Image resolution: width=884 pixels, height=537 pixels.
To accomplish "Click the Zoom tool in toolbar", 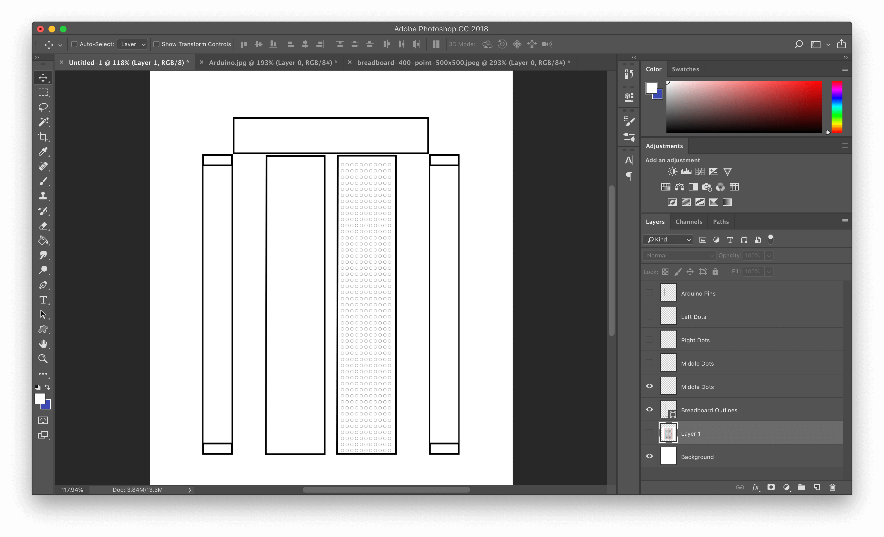I will tap(43, 358).
